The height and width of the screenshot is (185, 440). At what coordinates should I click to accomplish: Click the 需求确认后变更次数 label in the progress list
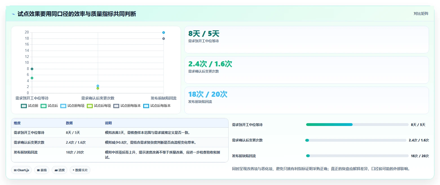[x=247, y=140]
